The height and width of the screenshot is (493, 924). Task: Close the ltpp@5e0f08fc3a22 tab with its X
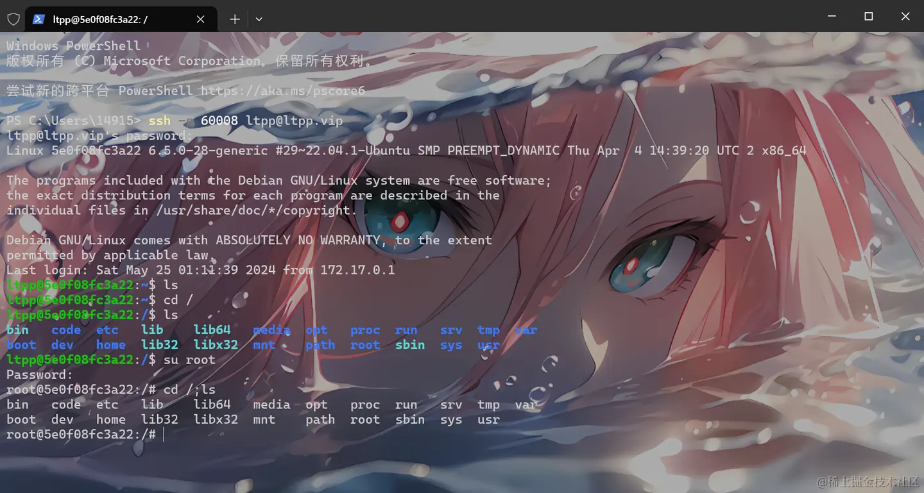pos(201,19)
